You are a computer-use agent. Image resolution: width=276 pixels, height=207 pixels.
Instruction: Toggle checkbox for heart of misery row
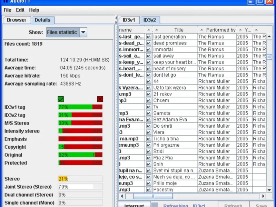click(x=149, y=69)
